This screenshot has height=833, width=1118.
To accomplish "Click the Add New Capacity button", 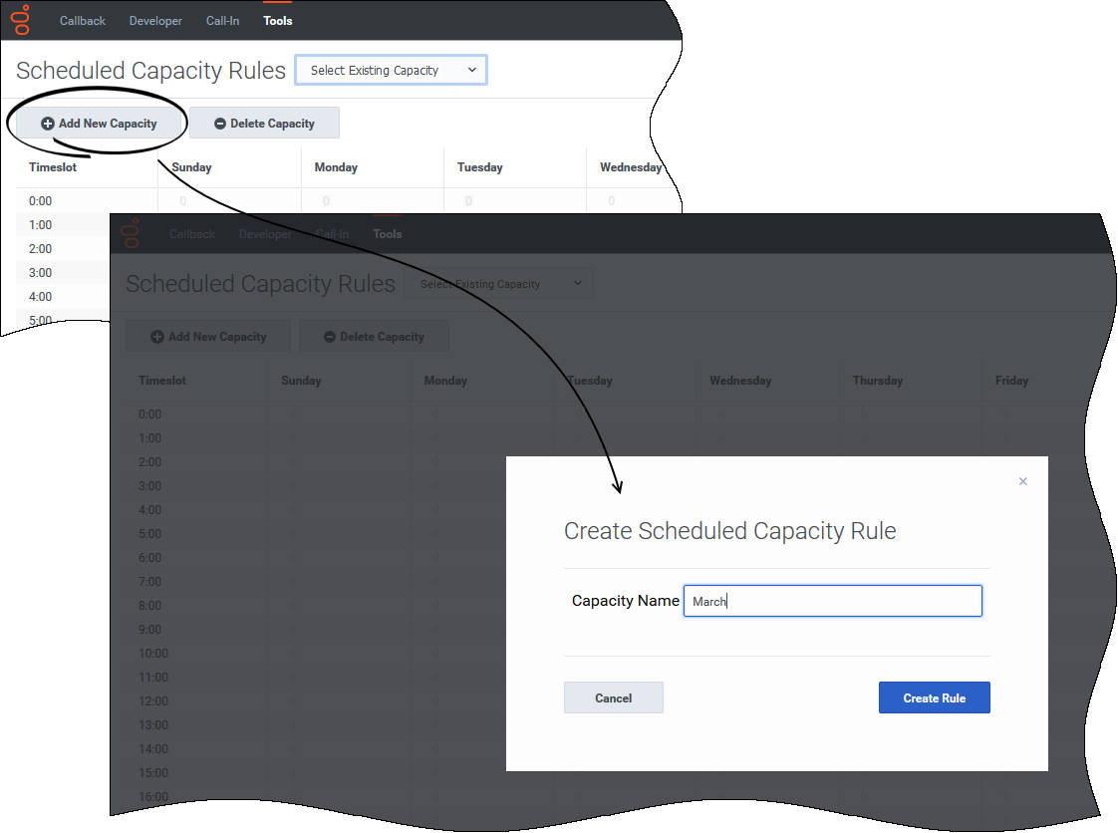I will click(x=100, y=124).
